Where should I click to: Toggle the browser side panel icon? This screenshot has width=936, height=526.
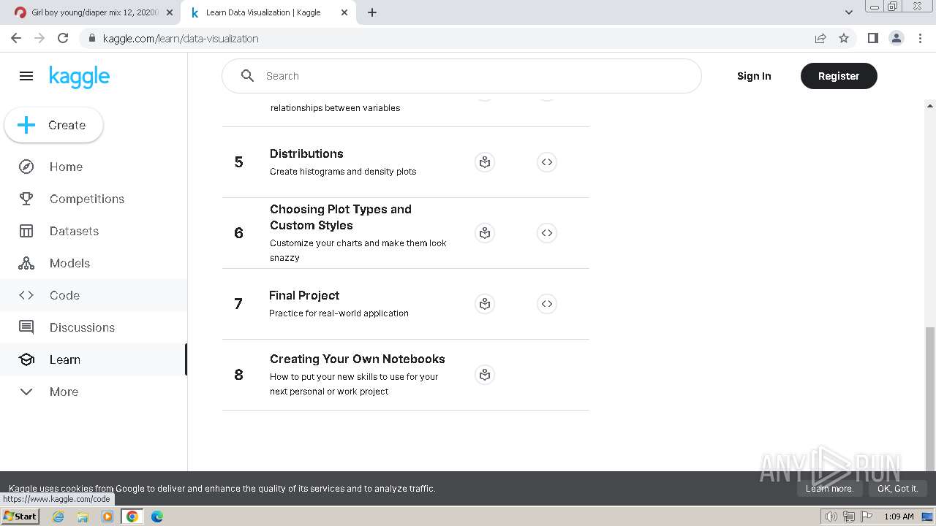(873, 38)
